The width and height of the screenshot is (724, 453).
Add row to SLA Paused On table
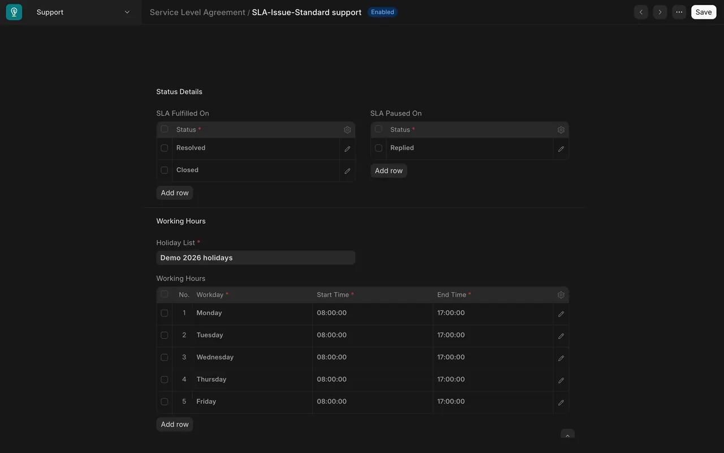coord(389,171)
